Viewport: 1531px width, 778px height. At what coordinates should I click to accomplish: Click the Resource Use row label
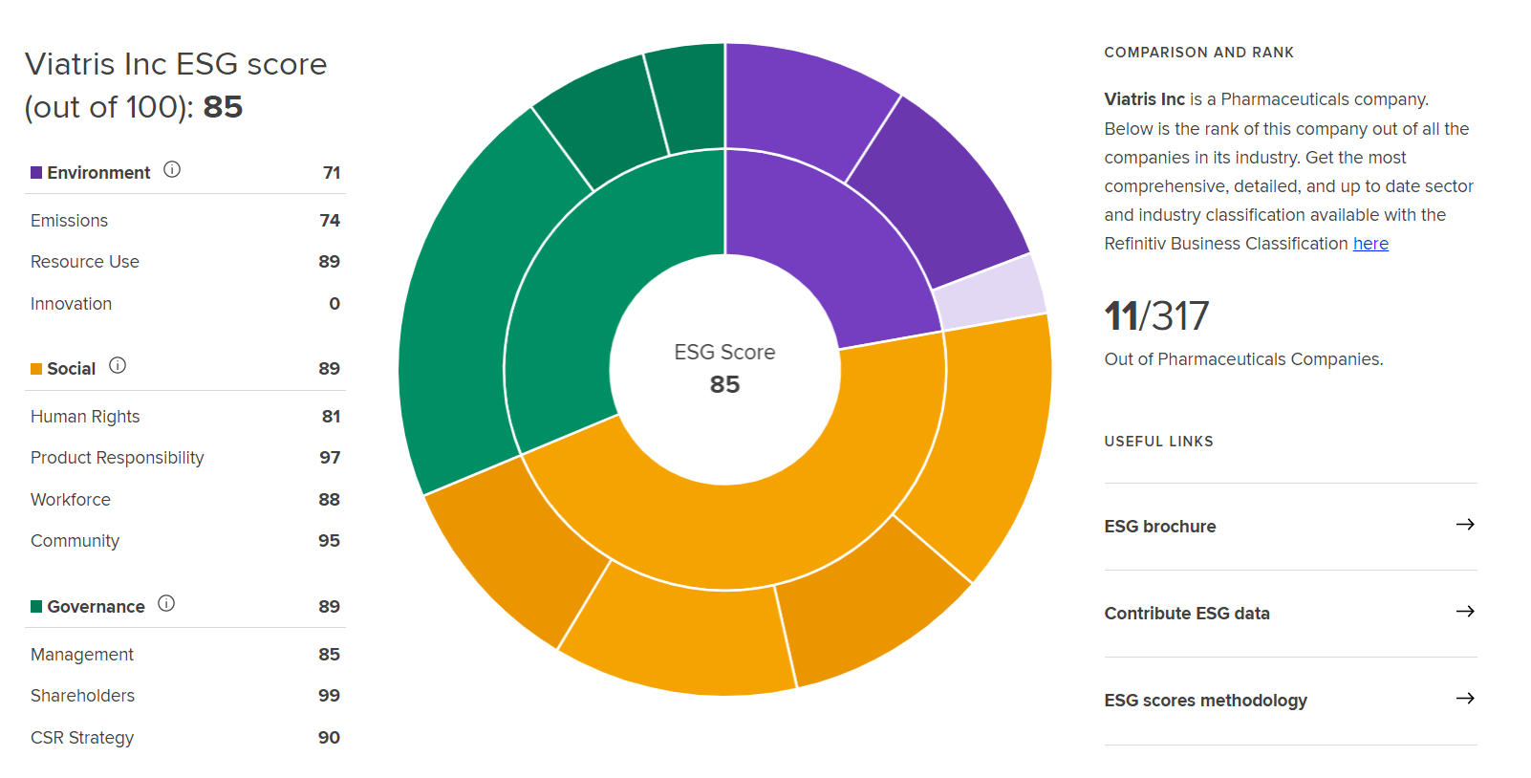(x=85, y=262)
